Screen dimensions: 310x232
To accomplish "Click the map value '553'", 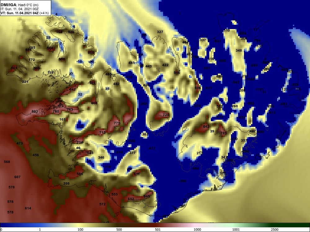I will 114,194.
